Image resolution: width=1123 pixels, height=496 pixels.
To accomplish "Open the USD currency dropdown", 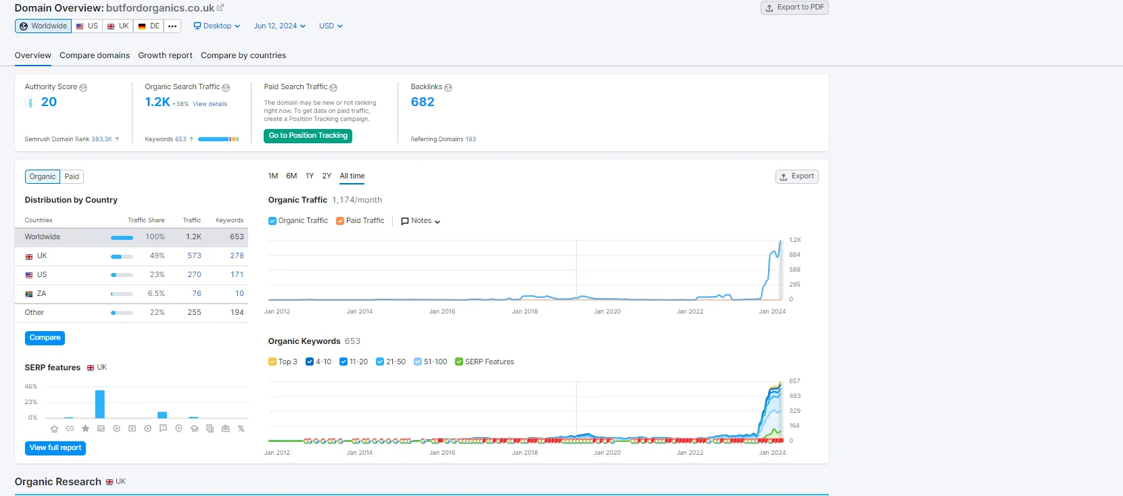I will coord(331,26).
